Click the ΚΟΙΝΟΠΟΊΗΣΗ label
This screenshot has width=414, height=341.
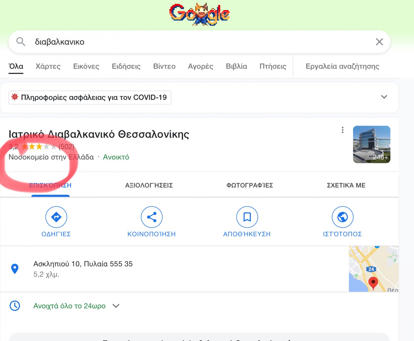point(152,234)
